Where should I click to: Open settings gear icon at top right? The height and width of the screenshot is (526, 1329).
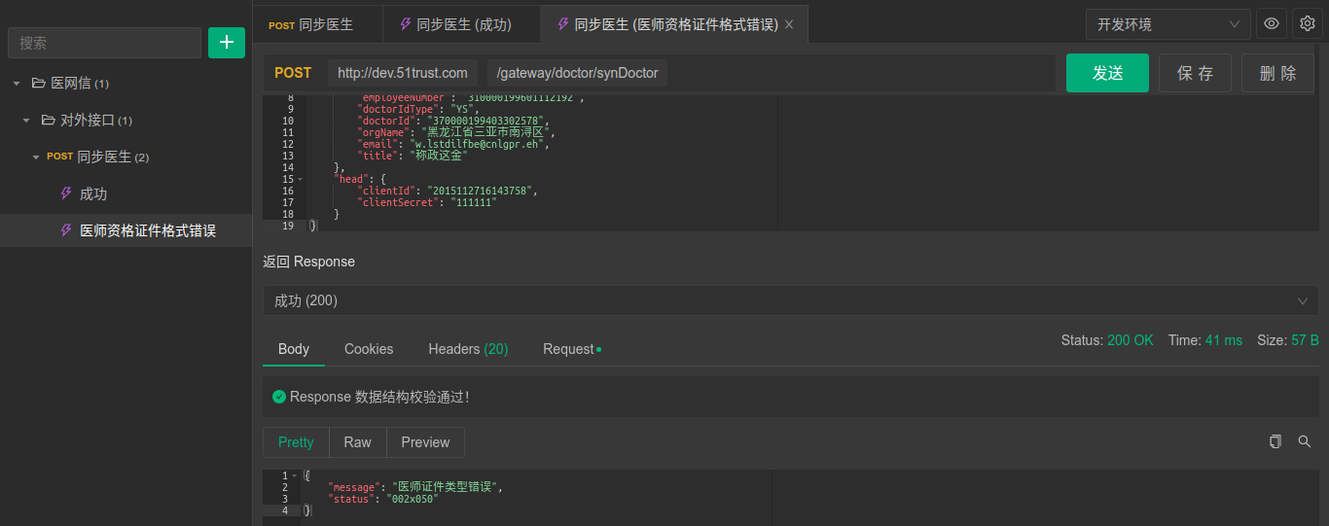tap(1308, 24)
